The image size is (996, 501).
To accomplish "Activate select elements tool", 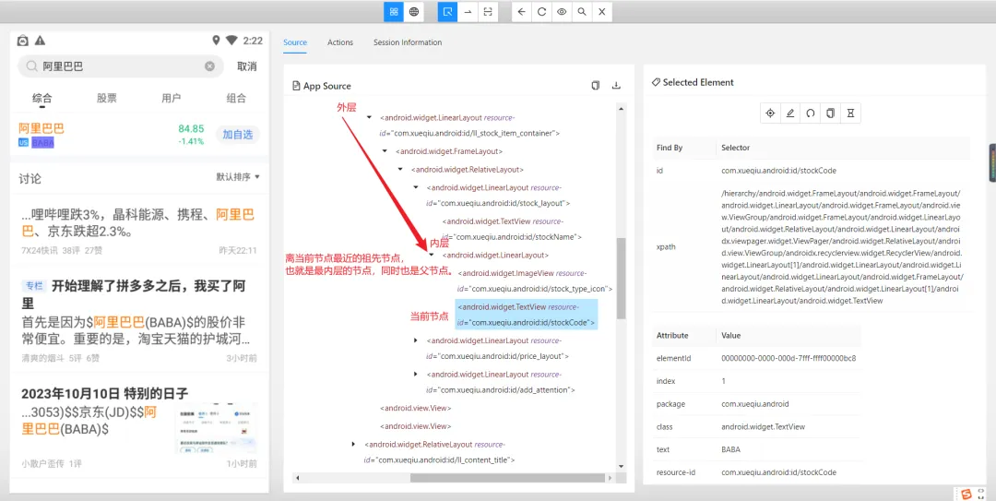I will 448,11.
